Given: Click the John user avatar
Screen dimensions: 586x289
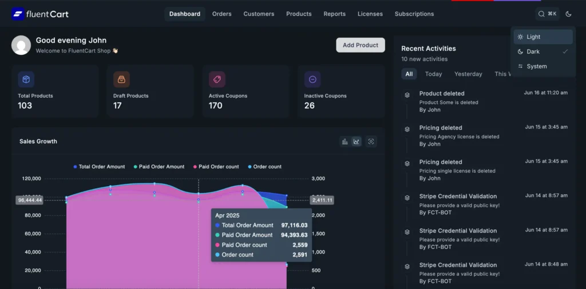Looking at the screenshot, I should pyautogui.click(x=21, y=45).
